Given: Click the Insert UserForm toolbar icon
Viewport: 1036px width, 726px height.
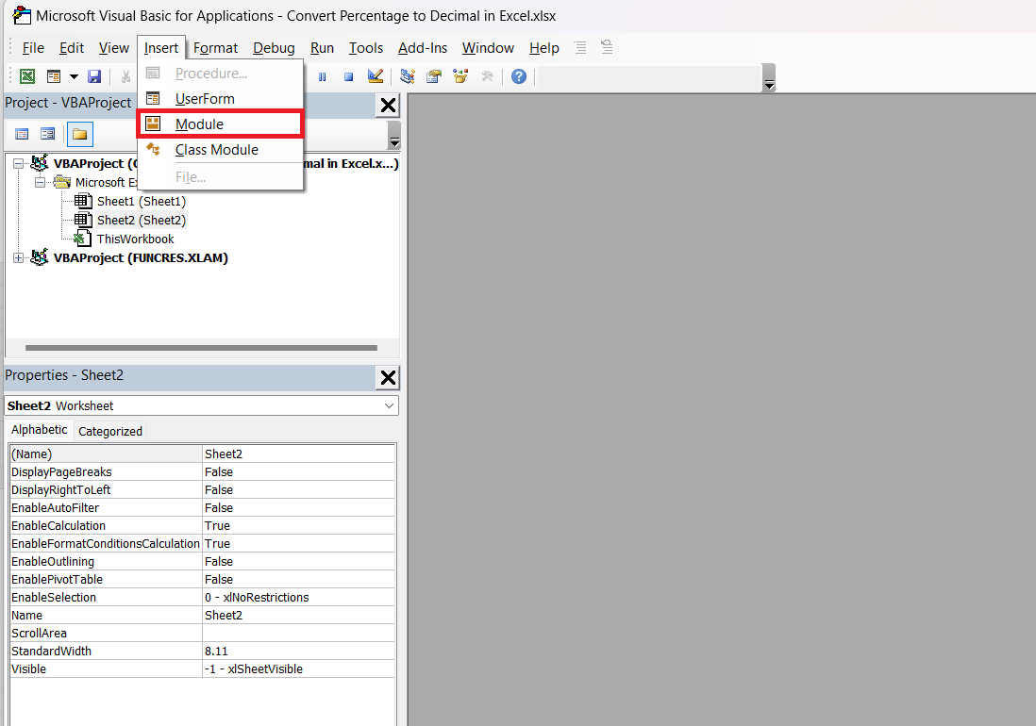Looking at the screenshot, I should point(54,76).
